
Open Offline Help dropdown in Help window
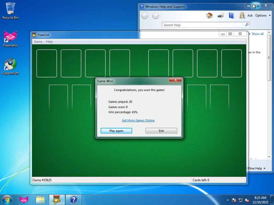[x=257, y=168]
